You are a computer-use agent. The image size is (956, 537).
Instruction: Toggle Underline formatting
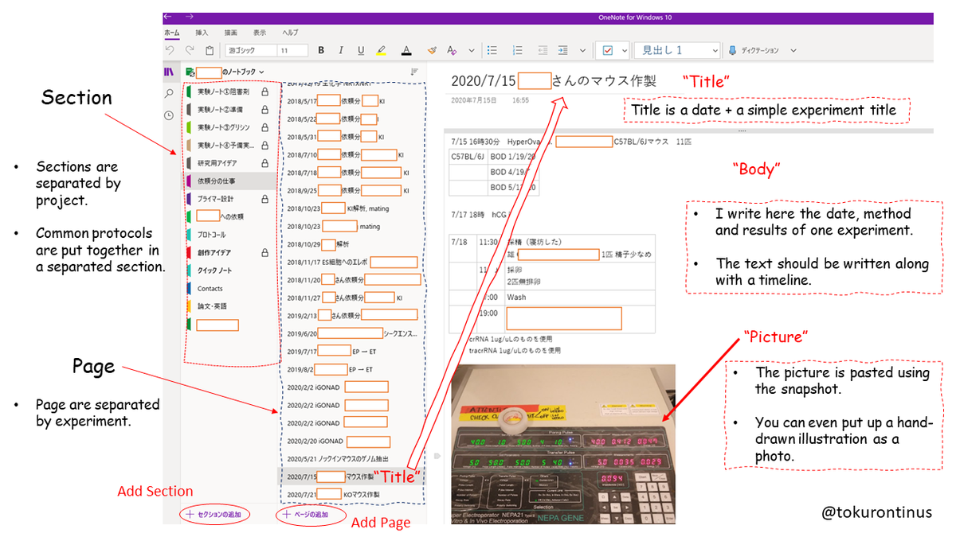coord(361,50)
